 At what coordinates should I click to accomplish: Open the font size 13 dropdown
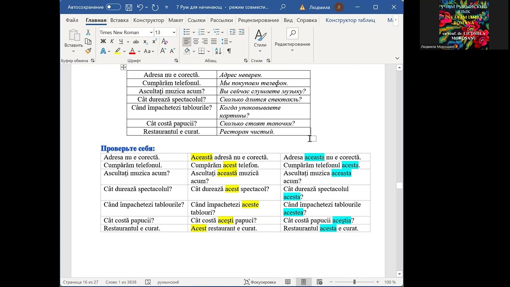tap(174, 32)
